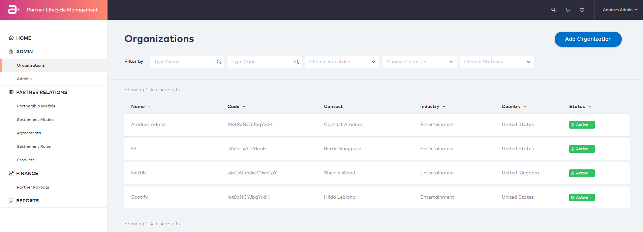Image resolution: width=643 pixels, height=232 pixels.
Task: Open the Amdocs Admin organization row
Action: [x=377, y=125]
